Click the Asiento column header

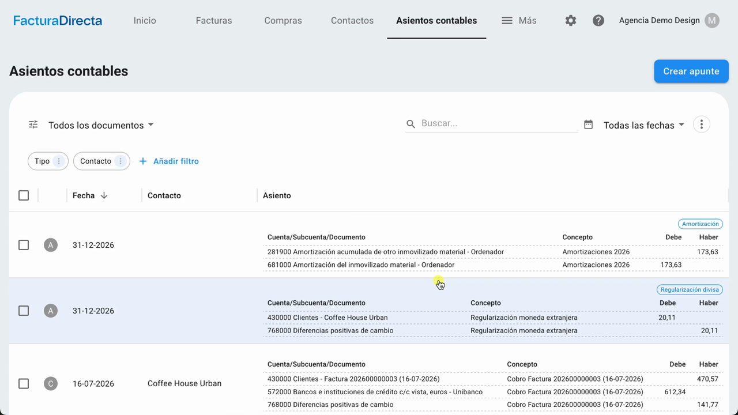pyautogui.click(x=277, y=195)
